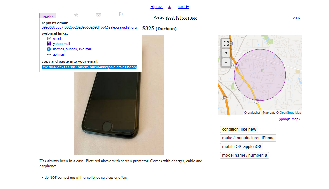
Task: Flag this posting with the flag icon
Action: coord(121,15)
